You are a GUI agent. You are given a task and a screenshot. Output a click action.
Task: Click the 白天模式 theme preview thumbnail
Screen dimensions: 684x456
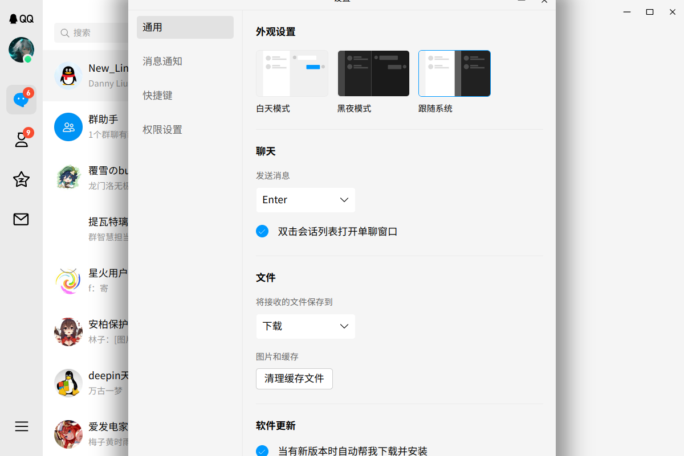292,73
